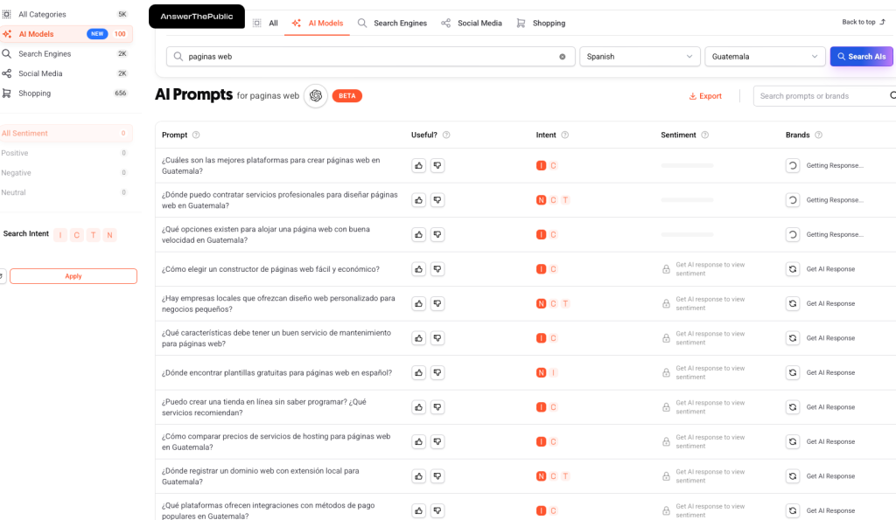This screenshot has height=520, width=896.
Task: Click the info icon beside the Intent header
Action: (564, 135)
